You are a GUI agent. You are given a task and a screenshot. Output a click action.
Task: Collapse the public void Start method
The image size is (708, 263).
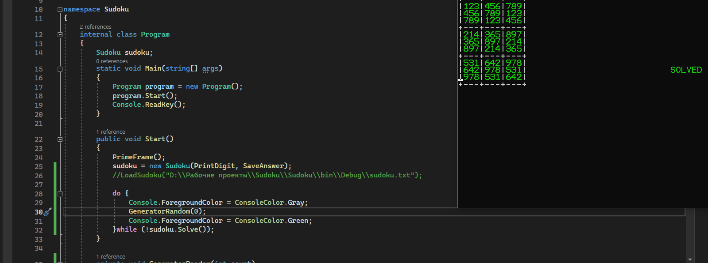(60, 139)
